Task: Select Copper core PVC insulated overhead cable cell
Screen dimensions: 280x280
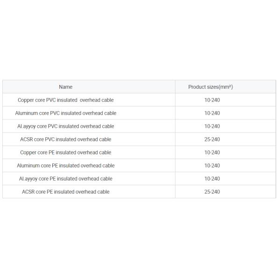Action: (x=66, y=100)
